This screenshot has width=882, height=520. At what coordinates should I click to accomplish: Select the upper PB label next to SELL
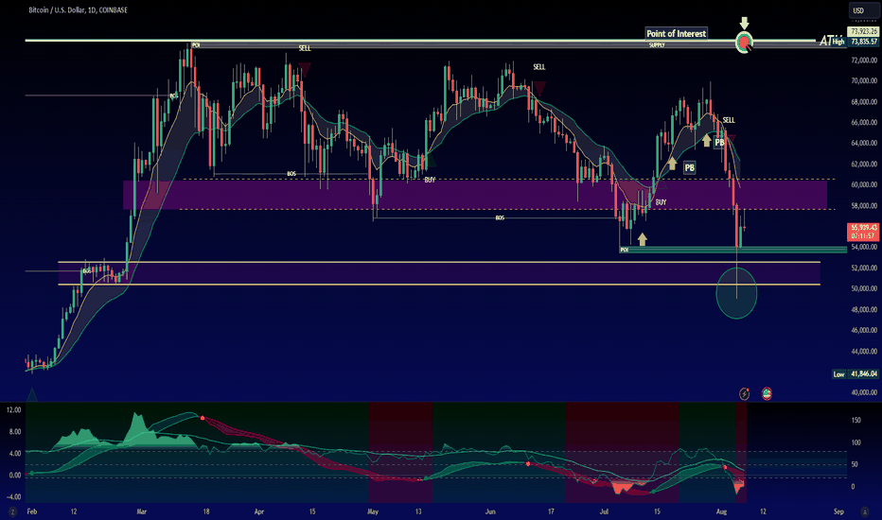(719, 143)
